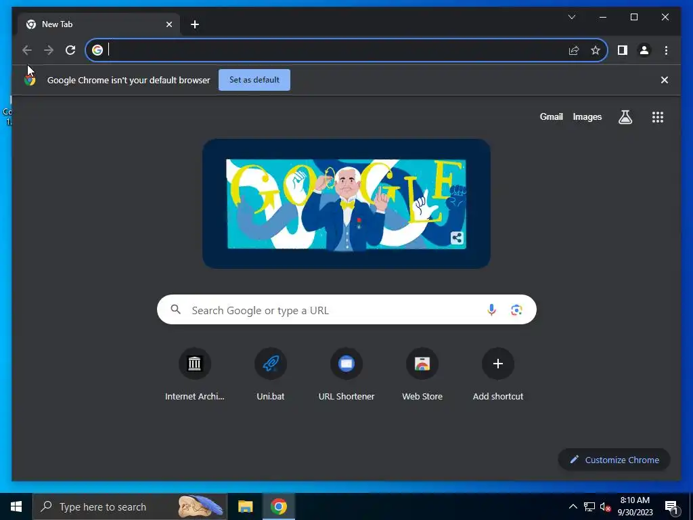The height and width of the screenshot is (520, 693).
Task: Open clock showing 8:10 AM
Action: pyautogui.click(x=635, y=506)
